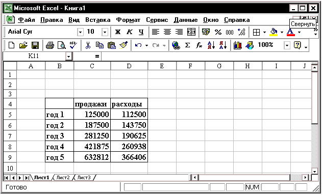Sort descending Я-А icon
The image size is (322, 195).
coord(223,45)
